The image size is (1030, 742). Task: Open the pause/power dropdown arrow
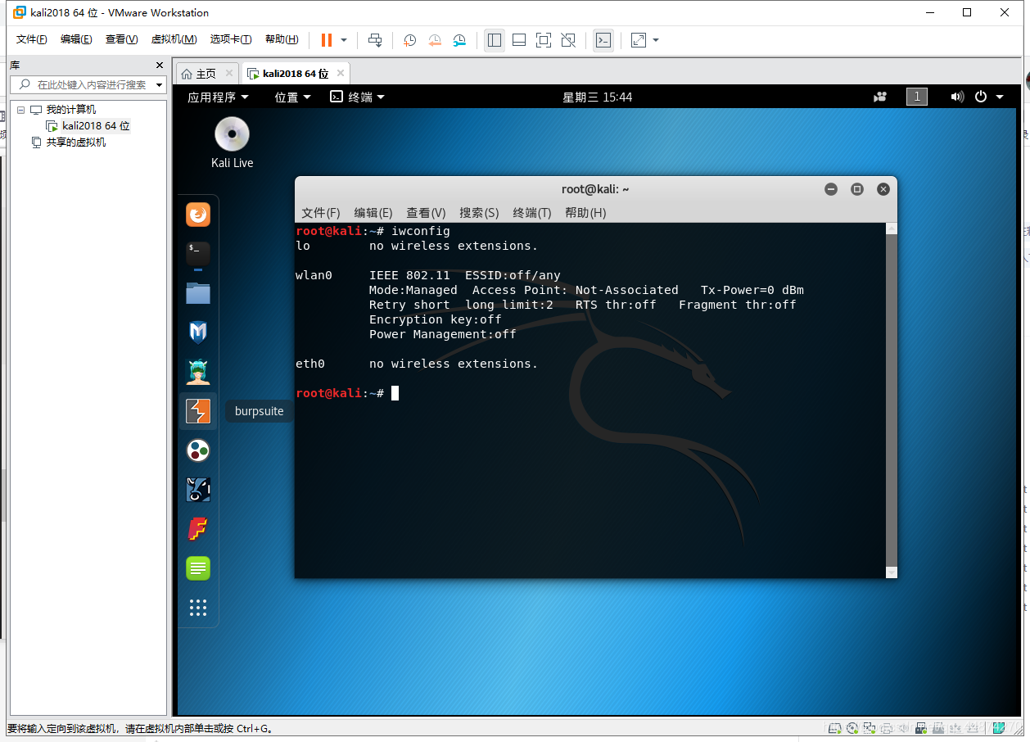tap(344, 40)
